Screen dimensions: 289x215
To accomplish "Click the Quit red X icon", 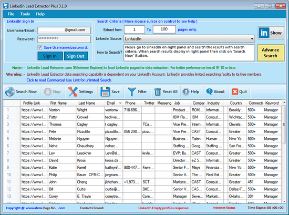I will click(x=235, y=91).
